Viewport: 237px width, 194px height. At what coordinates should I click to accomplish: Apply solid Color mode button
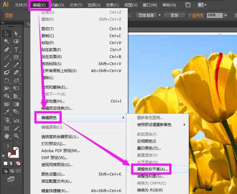pos(6,163)
